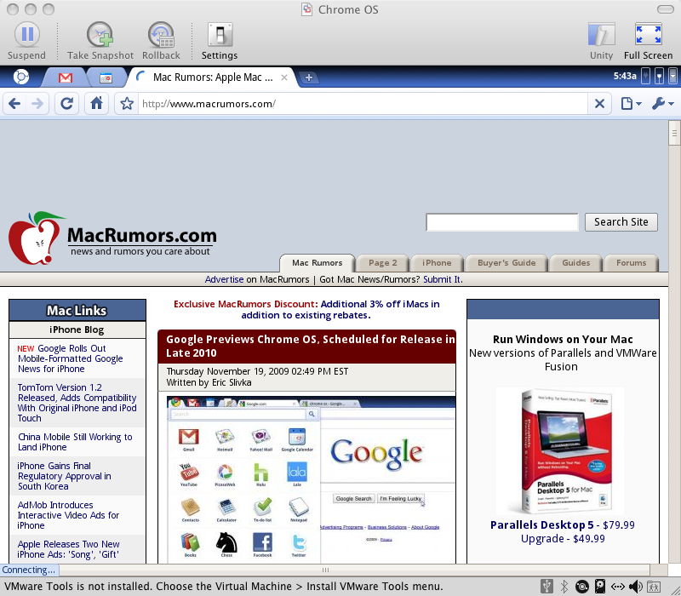The height and width of the screenshot is (596, 681).
Task: Open the Buyer's Guide tab
Action: click(x=506, y=263)
